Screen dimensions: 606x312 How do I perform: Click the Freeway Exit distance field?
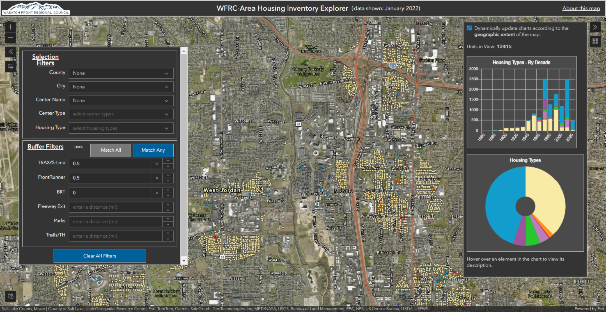point(115,207)
